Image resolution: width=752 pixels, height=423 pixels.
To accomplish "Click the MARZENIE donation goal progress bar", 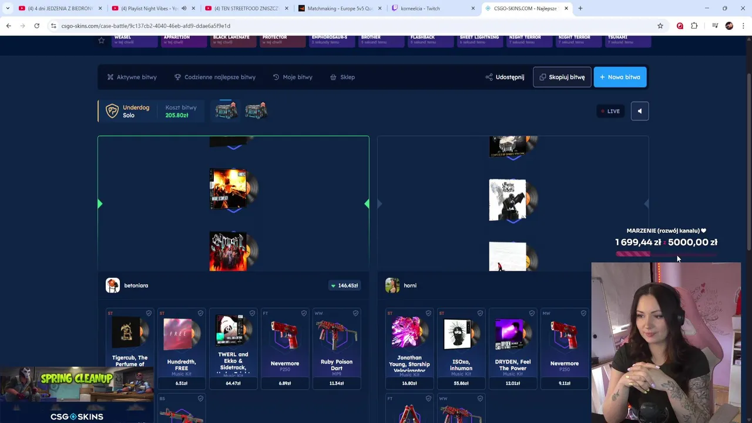I will (666, 254).
